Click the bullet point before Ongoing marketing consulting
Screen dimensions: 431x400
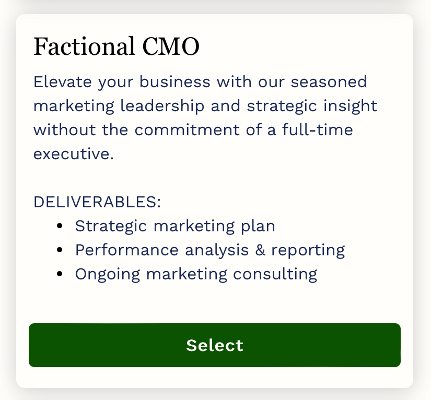(60, 274)
